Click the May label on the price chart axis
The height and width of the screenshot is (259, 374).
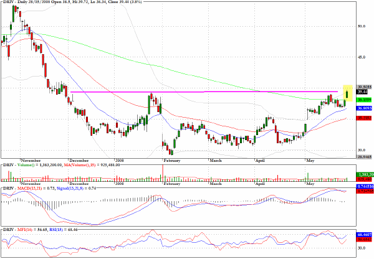pos(310,161)
